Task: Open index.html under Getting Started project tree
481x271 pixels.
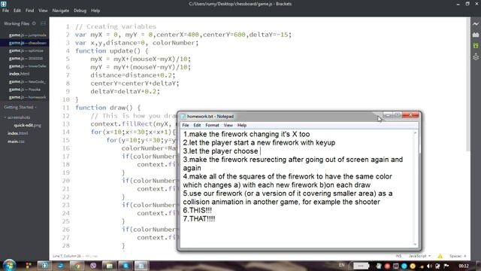Action: [x=18, y=133]
